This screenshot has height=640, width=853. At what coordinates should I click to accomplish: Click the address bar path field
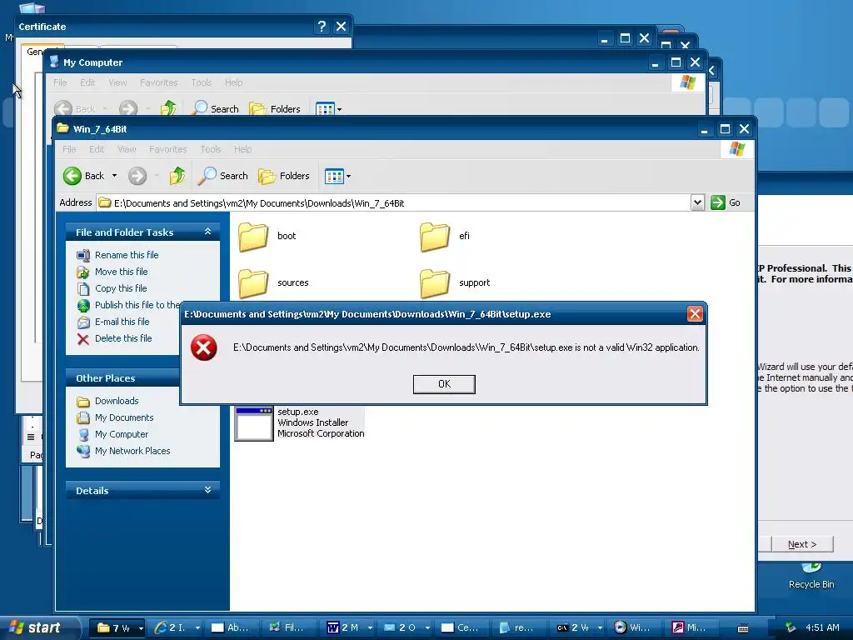click(394, 203)
